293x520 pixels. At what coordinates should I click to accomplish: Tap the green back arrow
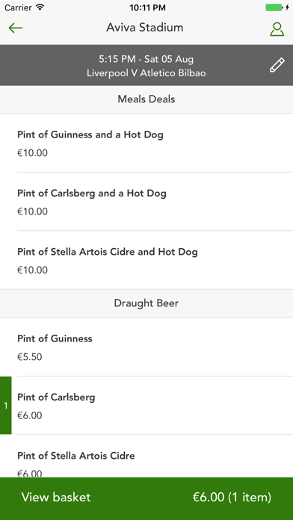pyautogui.click(x=15, y=28)
